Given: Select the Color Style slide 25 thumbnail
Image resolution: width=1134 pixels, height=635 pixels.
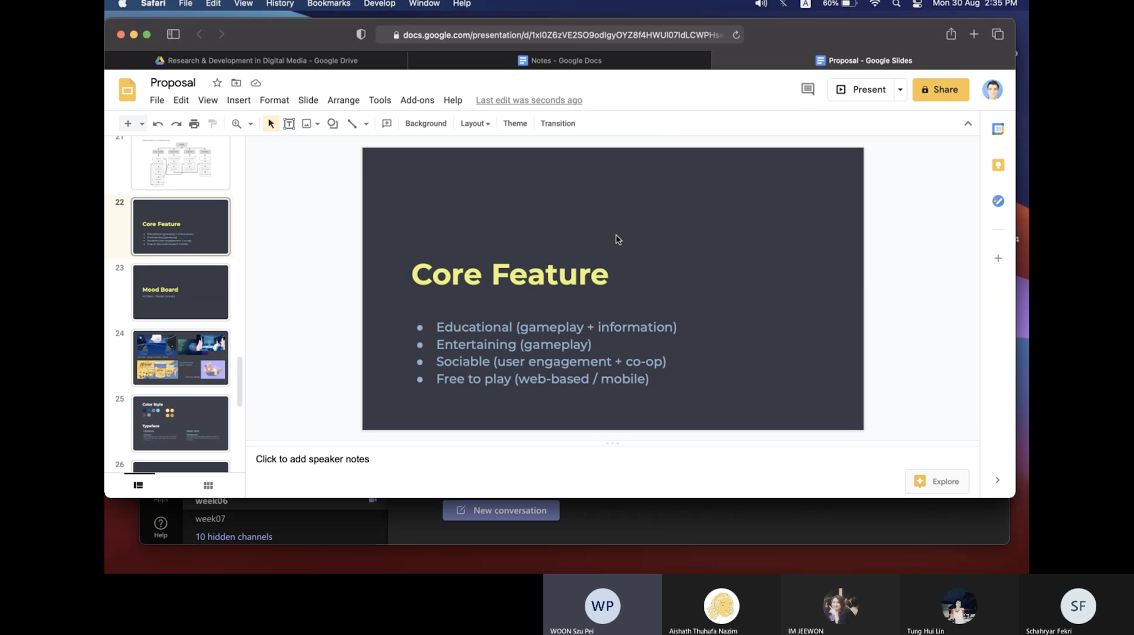Looking at the screenshot, I should (181, 424).
